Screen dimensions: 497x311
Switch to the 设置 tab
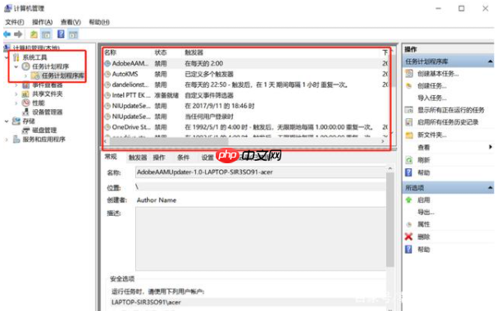(207, 158)
